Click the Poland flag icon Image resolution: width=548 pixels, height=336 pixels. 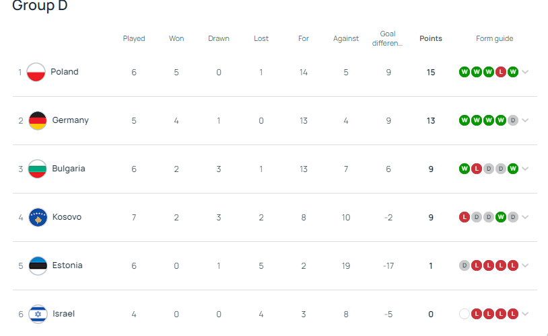(36, 72)
